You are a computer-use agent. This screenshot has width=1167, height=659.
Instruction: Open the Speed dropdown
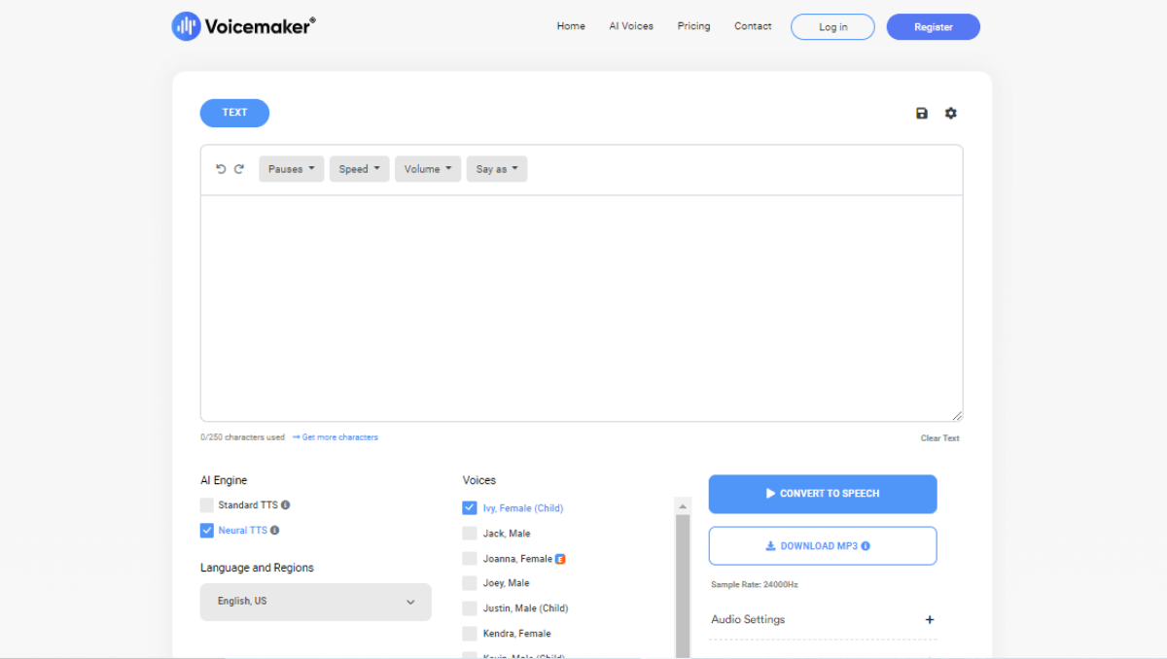pos(359,168)
